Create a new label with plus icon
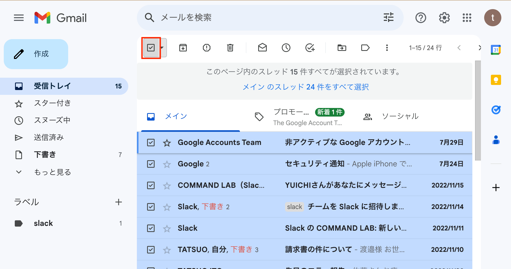 point(118,202)
